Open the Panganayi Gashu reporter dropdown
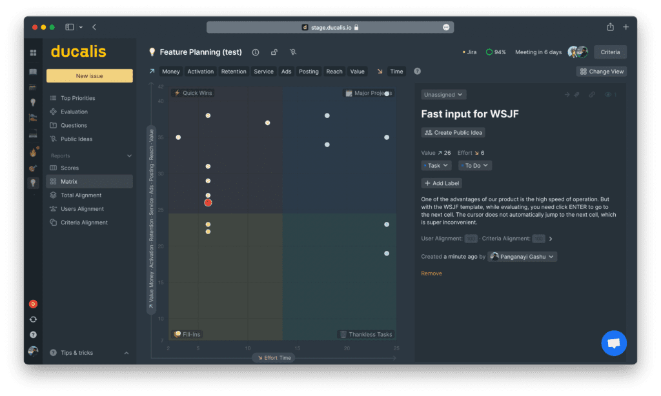This screenshot has height=396, width=661. tap(522, 257)
